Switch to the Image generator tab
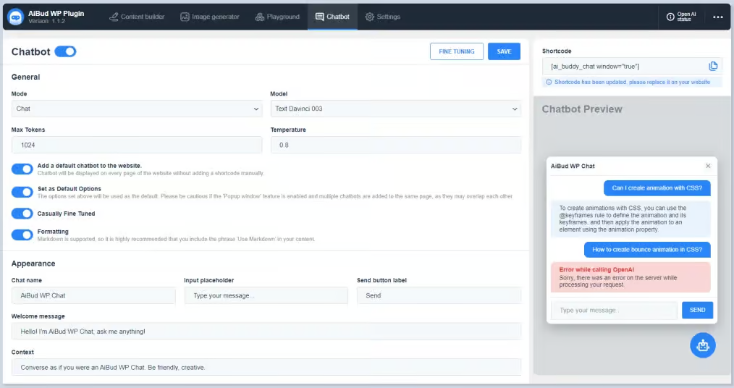Image resolution: width=734 pixels, height=388 pixels. pos(209,17)
